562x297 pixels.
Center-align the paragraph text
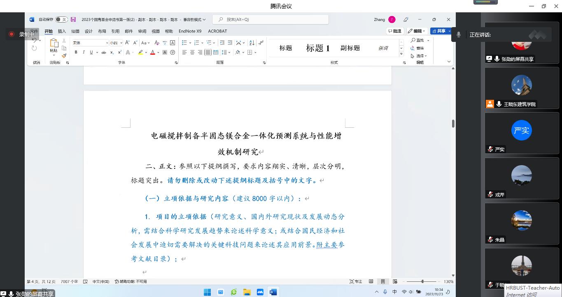pos(192,52)
